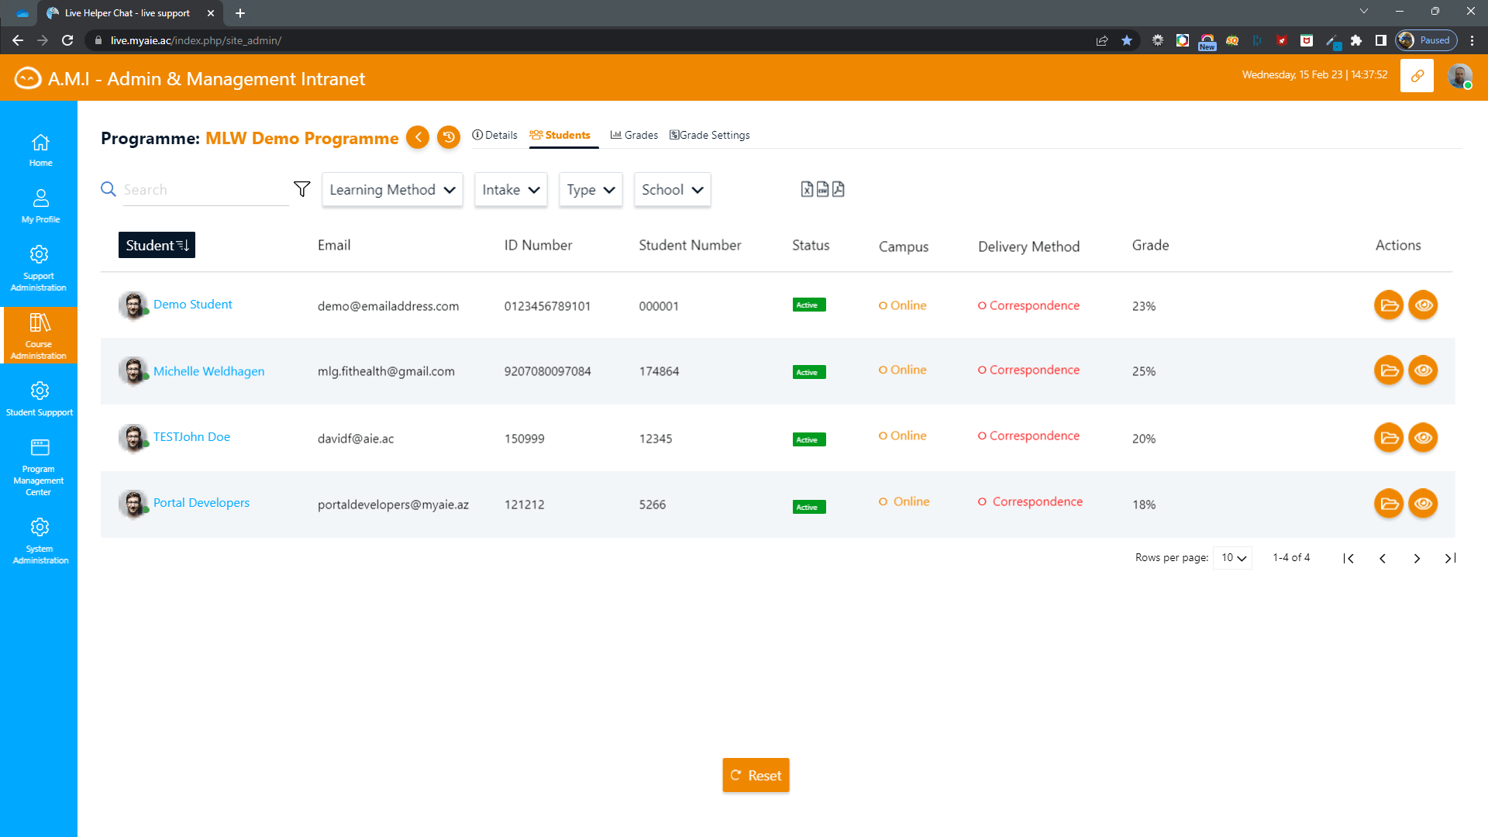Open the TESTJohn Doe profile link
The height and width of the screenshot is (837, 1488).
pos(192,437)
